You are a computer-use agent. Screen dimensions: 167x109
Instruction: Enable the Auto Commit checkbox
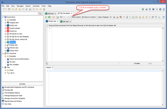pos(71,17)
